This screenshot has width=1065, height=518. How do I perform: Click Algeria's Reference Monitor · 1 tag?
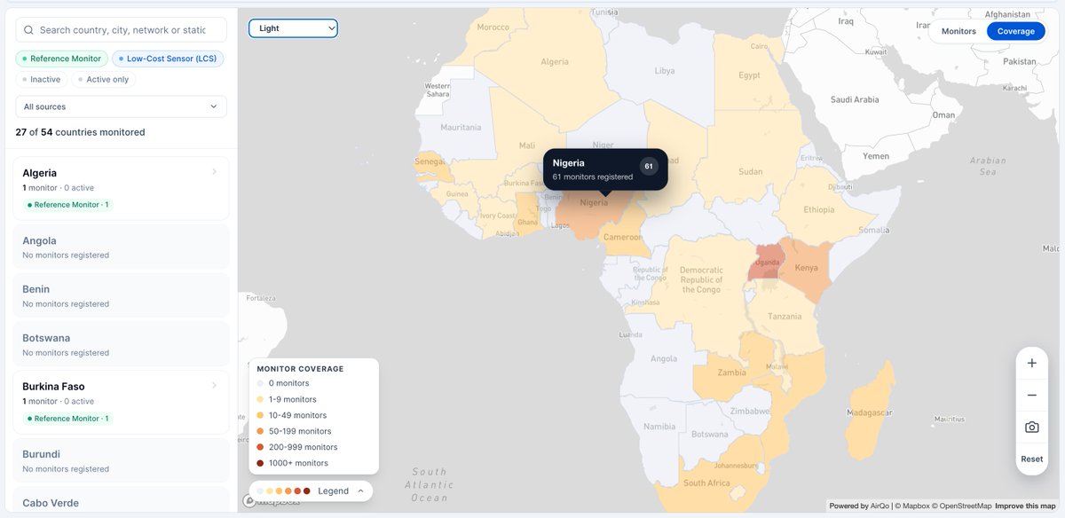[68, 205]
